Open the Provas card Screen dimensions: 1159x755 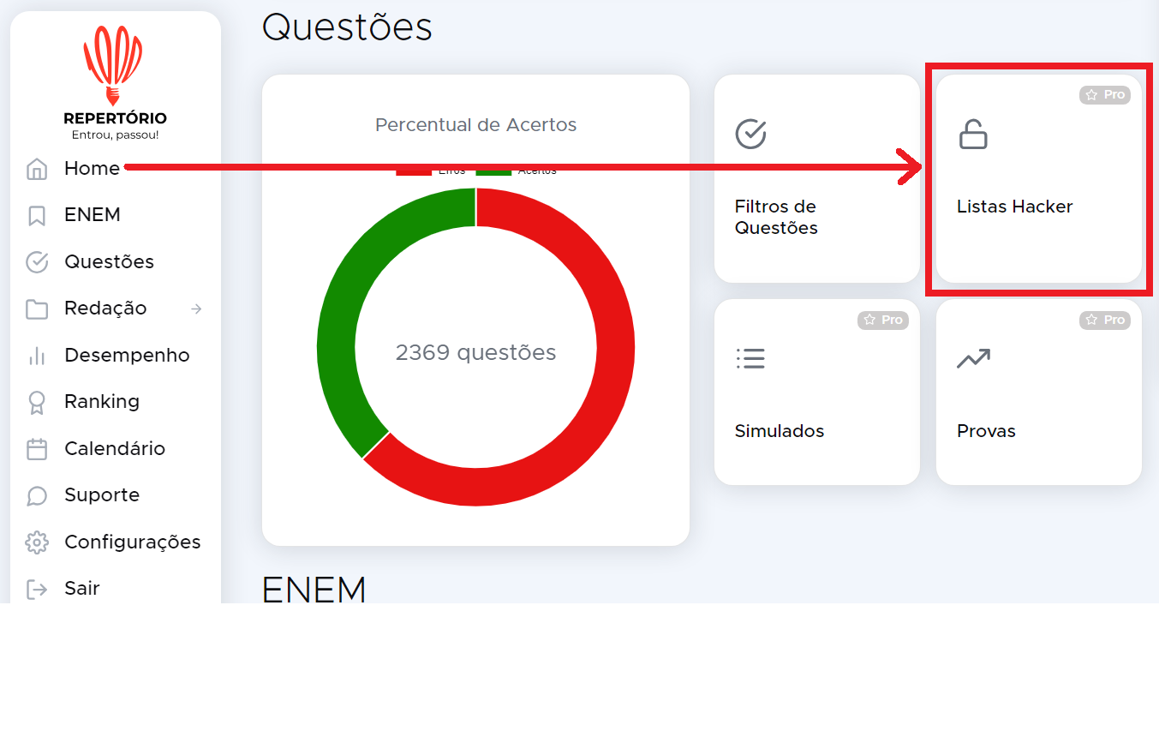1038,392
